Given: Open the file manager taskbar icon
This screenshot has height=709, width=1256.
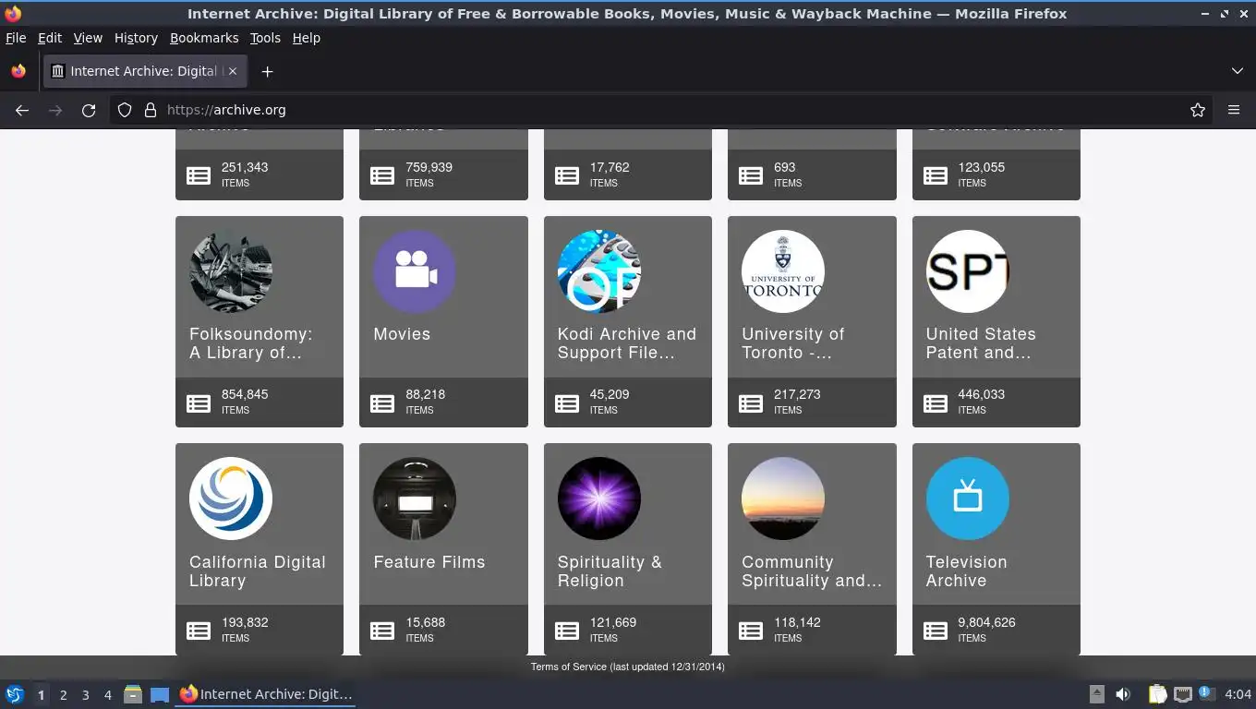Looking at the screenshot, I should click(x=133, y=694).
